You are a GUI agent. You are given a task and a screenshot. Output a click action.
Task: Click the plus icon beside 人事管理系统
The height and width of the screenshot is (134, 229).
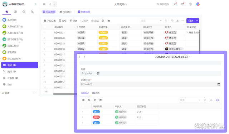pyautogui.click(x=35, y=4)
